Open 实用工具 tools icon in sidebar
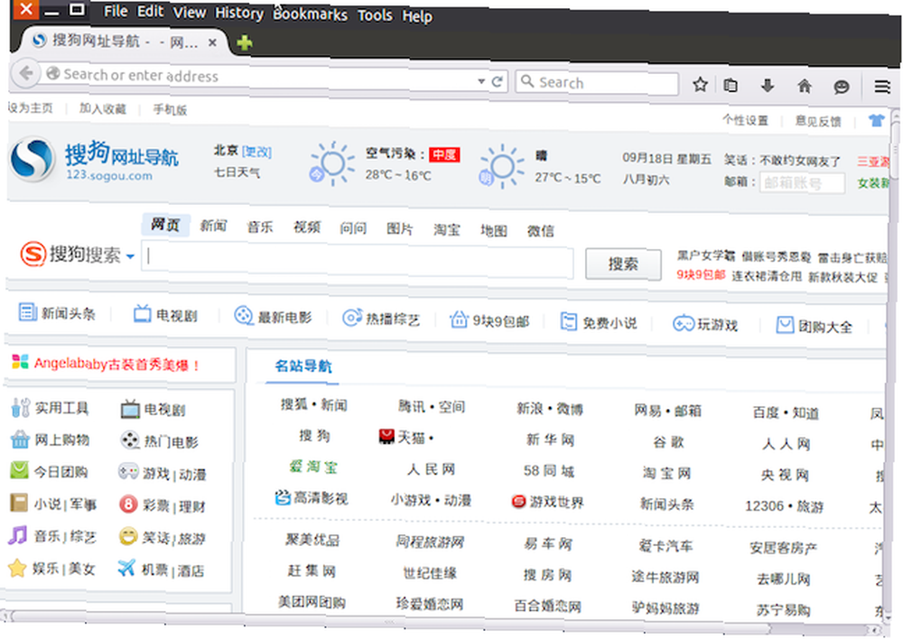Viewport: 903px width, 639px height. click(21, 408)
